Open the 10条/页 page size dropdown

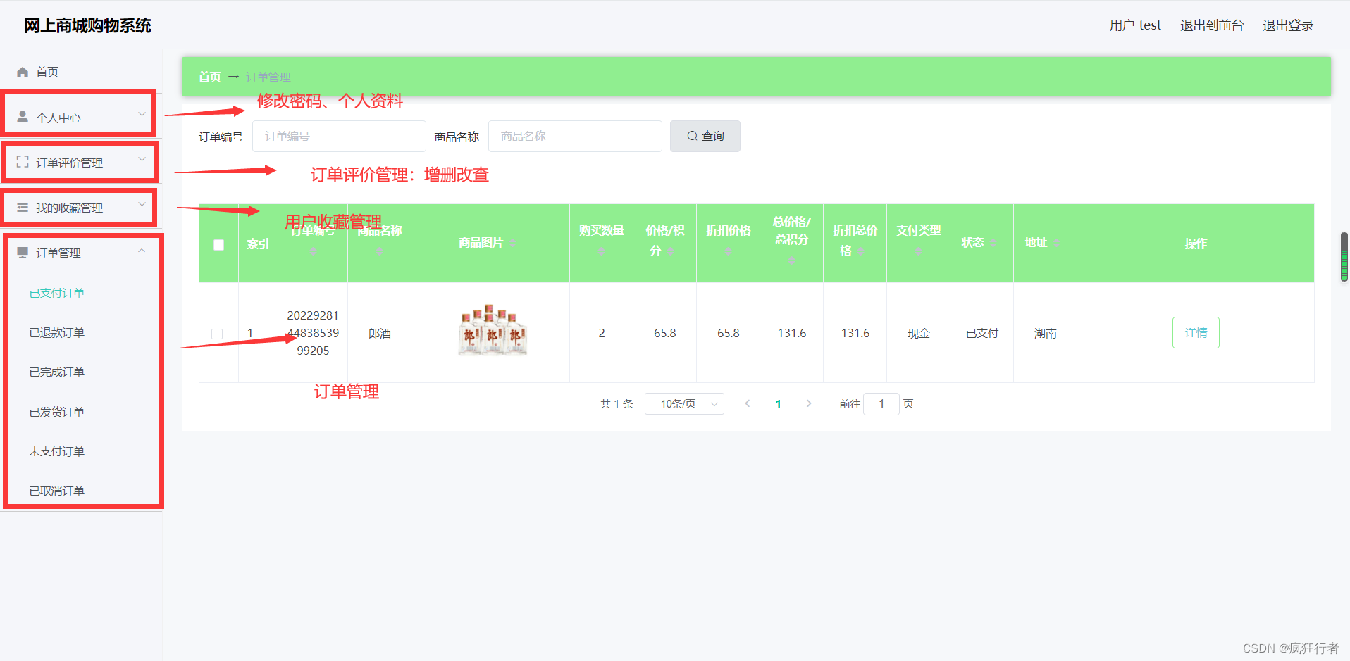click(x=683, y=403)
